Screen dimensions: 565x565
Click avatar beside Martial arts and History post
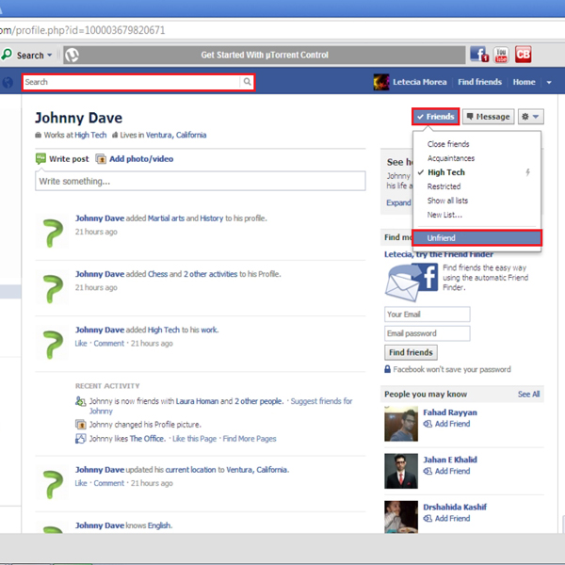tap(52, 232)
